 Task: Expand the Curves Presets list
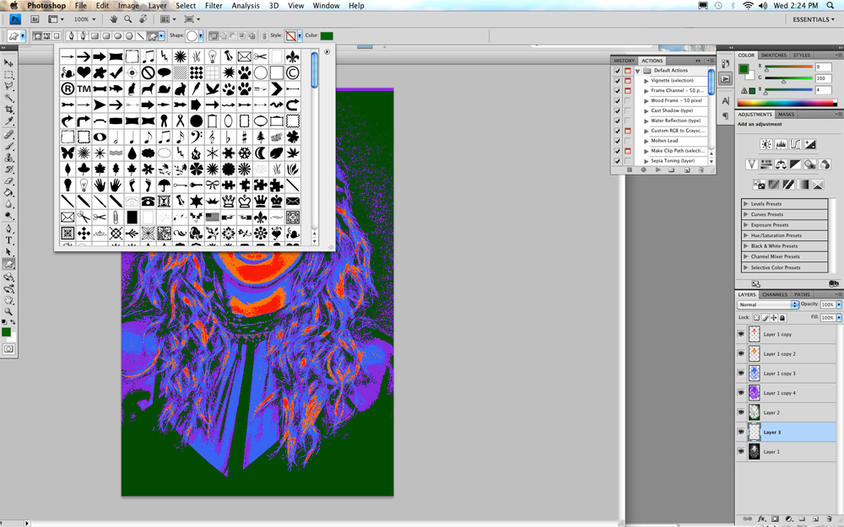tap(745, 214)
